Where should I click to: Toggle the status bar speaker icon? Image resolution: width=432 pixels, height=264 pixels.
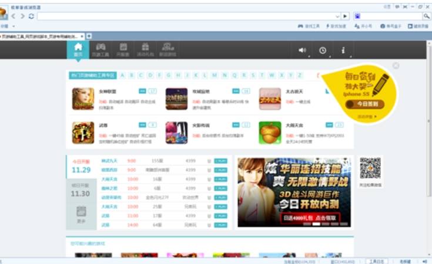(424, 261)
